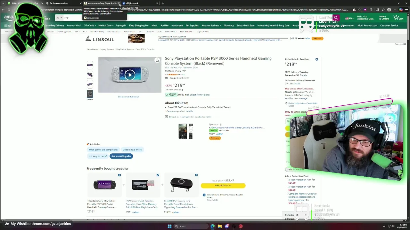Screen dimensions: 410x230
Task: Click Add all 3 to Cart
Action: click(223, 185)
